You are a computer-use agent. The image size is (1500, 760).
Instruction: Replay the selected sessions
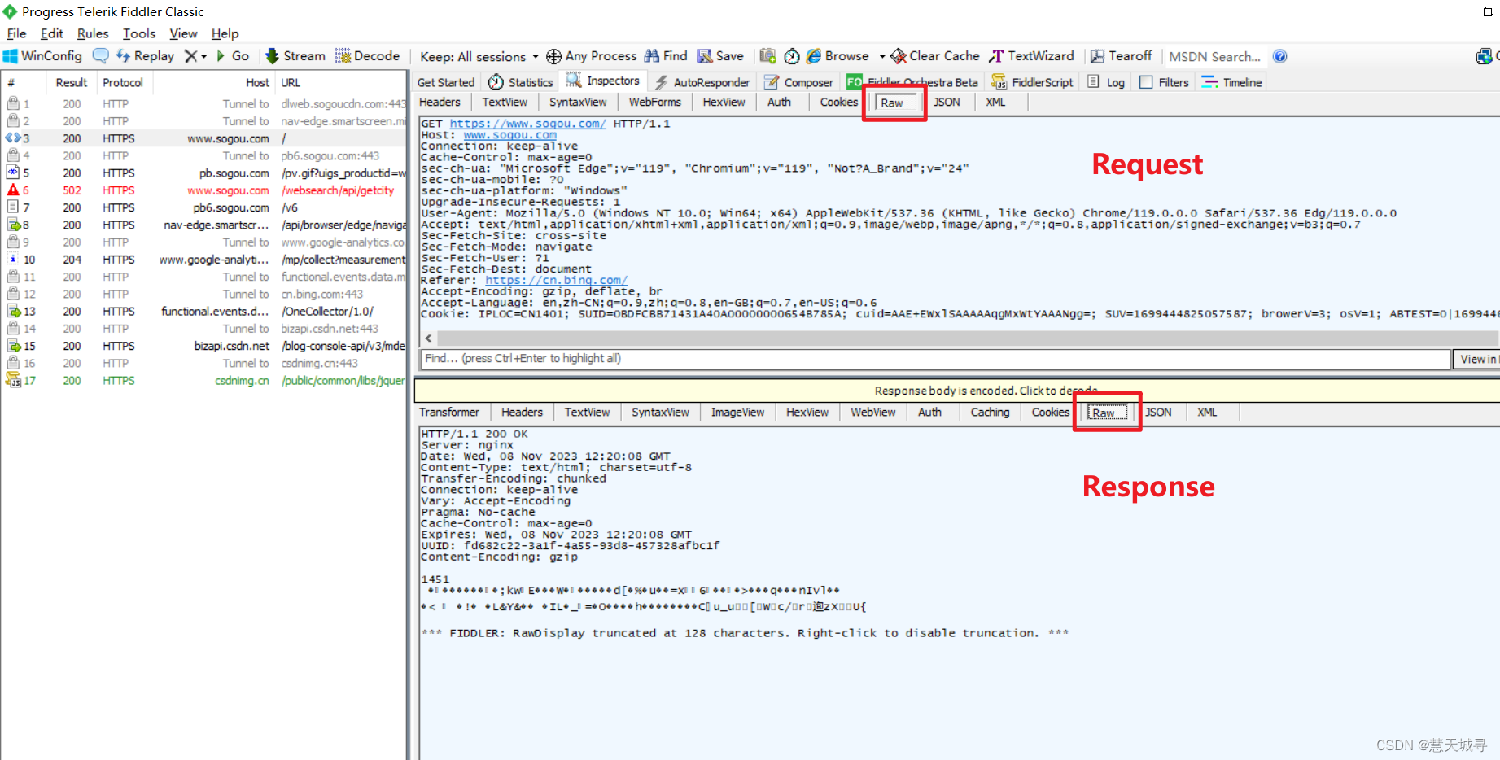(145, 56)
